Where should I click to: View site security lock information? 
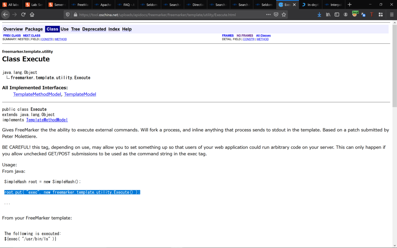[x=75, y=15]
